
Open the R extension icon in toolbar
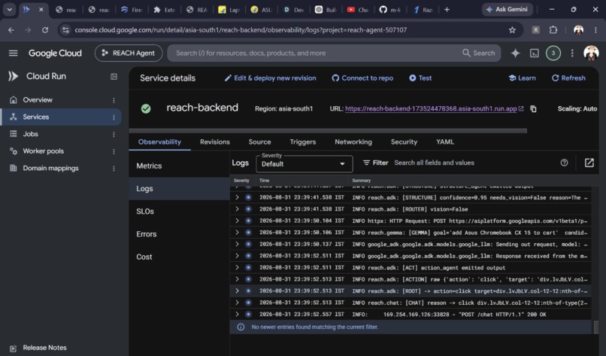point(535,30)
